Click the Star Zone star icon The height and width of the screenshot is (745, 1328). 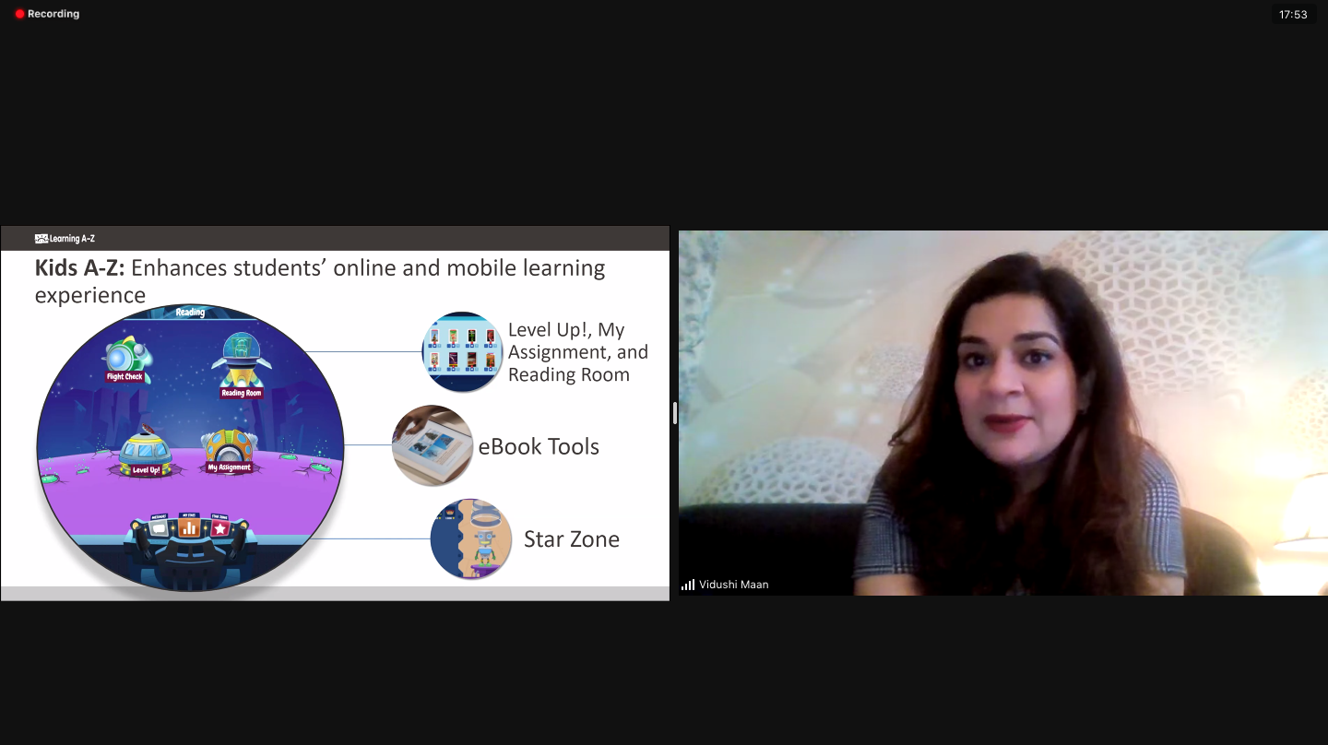click(219, 528)
